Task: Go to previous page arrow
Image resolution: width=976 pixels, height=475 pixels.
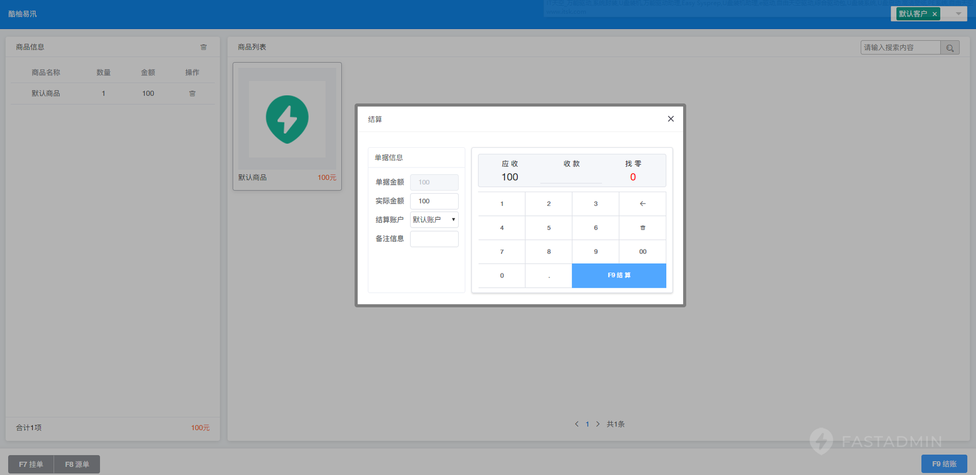Action: tap(577, 424)
